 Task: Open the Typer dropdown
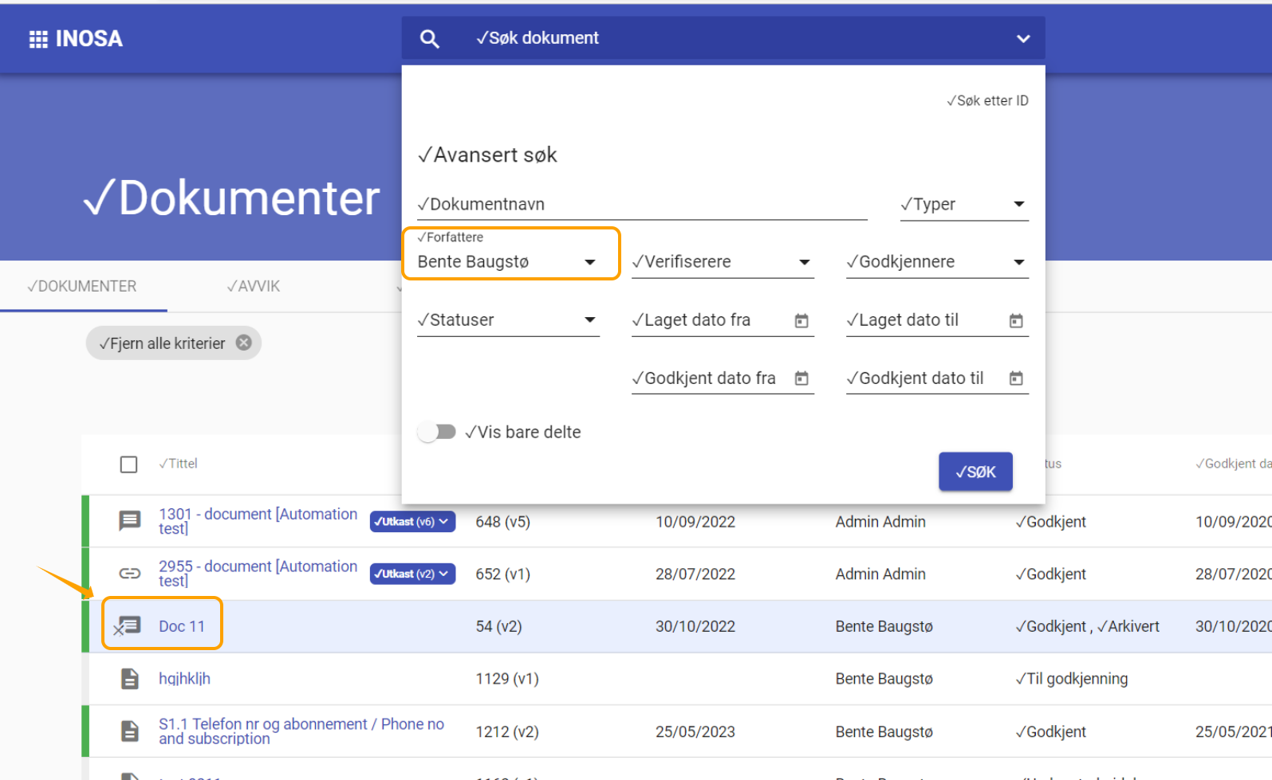[964, 205]
